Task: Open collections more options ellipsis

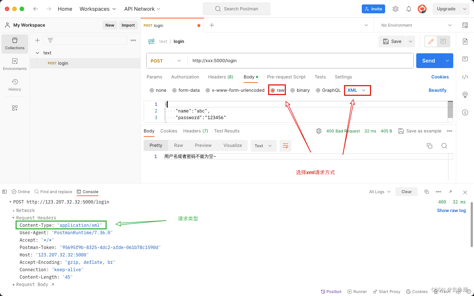Action: (x=133, y=40)
